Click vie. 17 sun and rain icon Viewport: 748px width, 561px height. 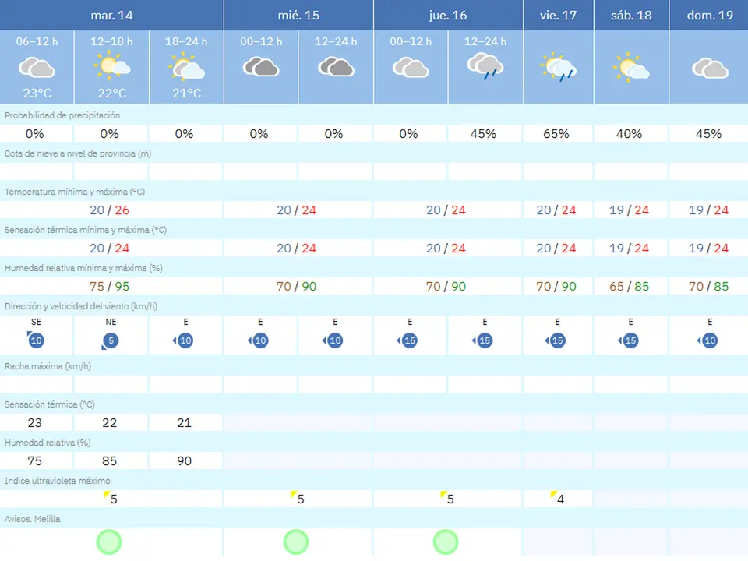[558, 67]
